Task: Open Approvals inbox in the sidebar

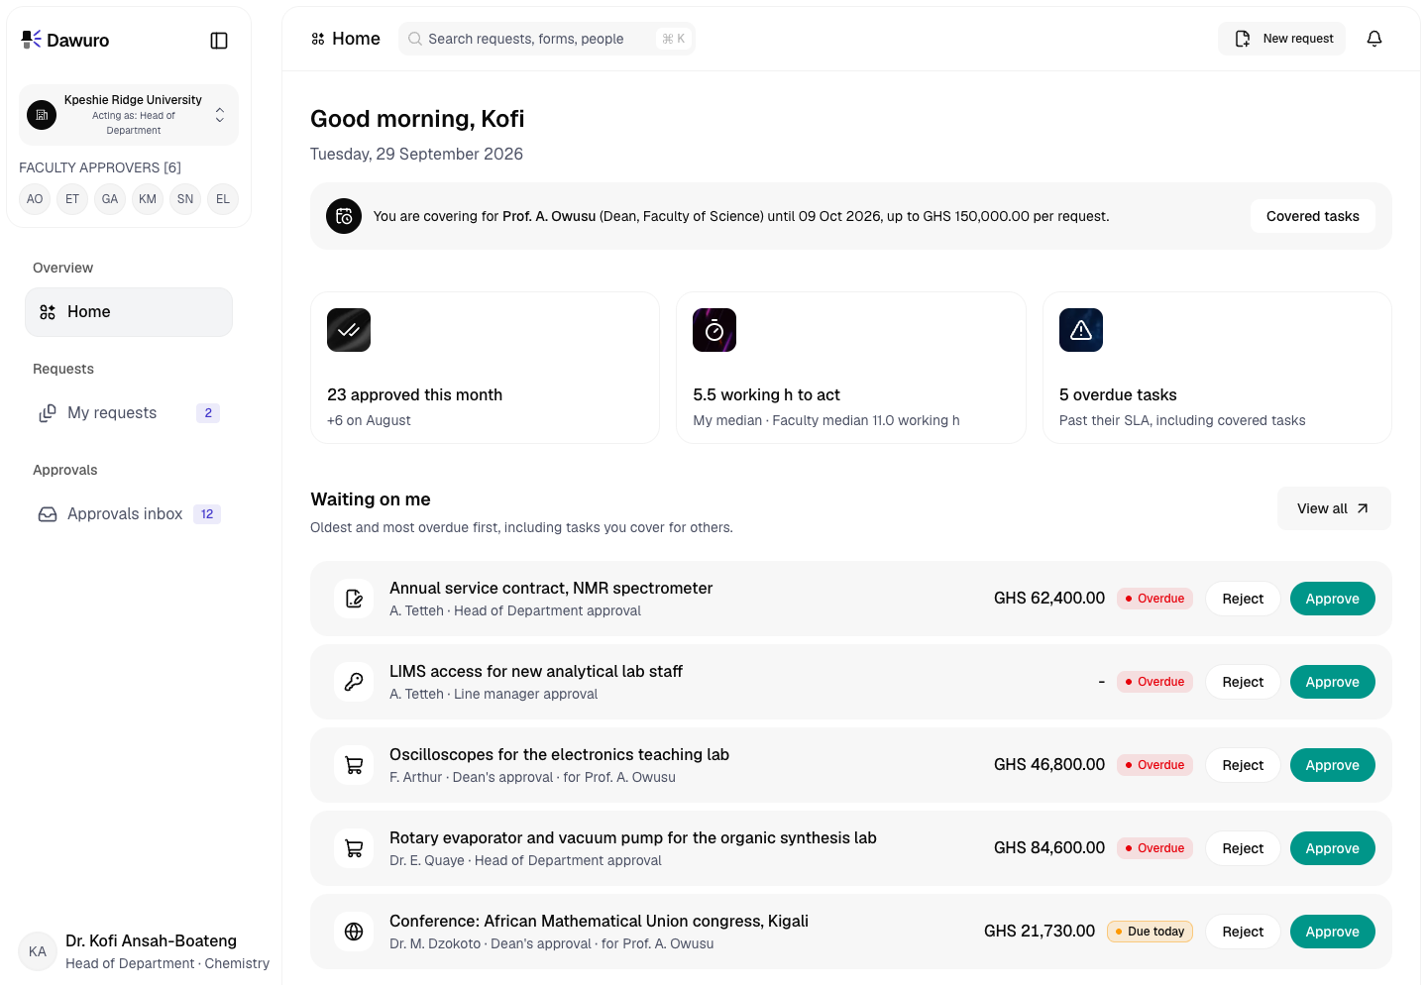Action: click(x=129, y=514)
